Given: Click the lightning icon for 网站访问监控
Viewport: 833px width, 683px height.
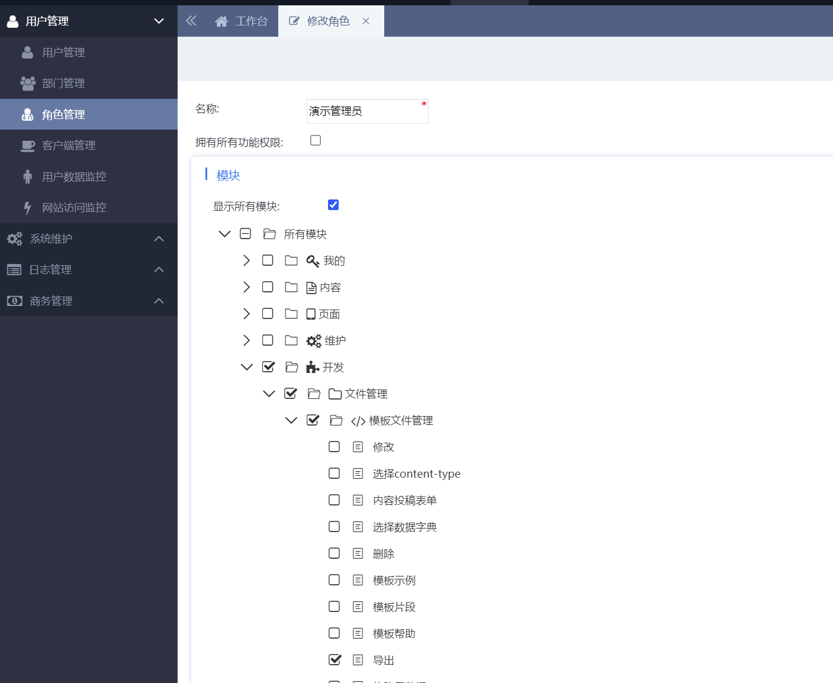Looking at the screenshot, I should [x=27, y=208].
